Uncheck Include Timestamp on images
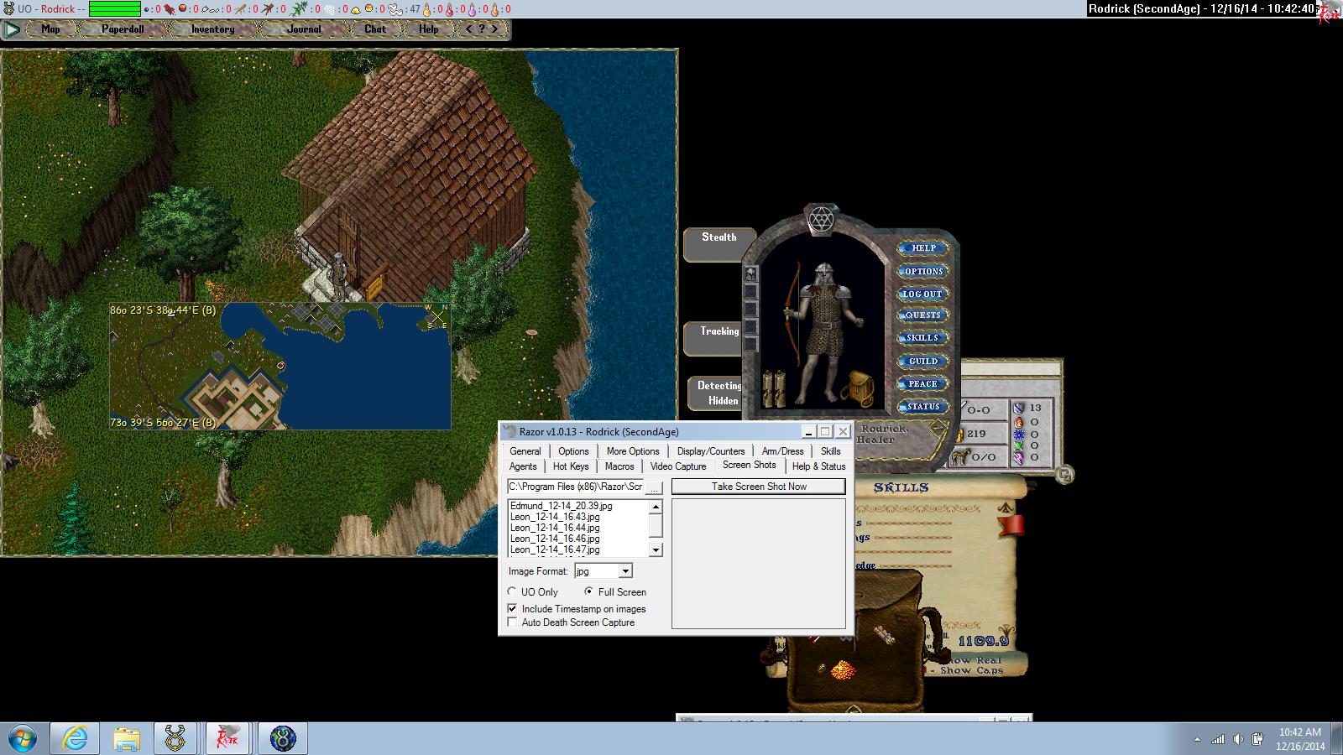 coord(513,609)
